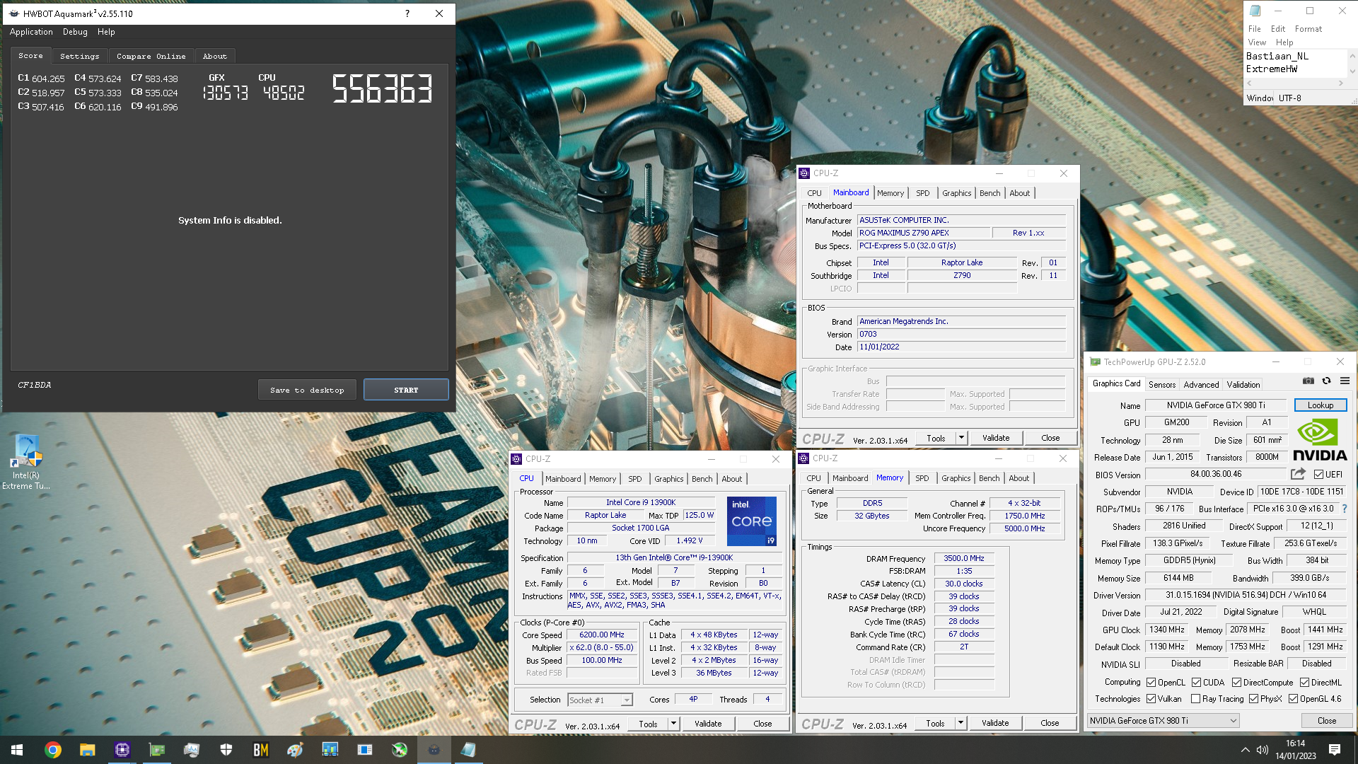The width and height of the screenshot is (1358, 764).
Task: Toggle the PhysX checkbox
Action: (x=1254, y=699)
